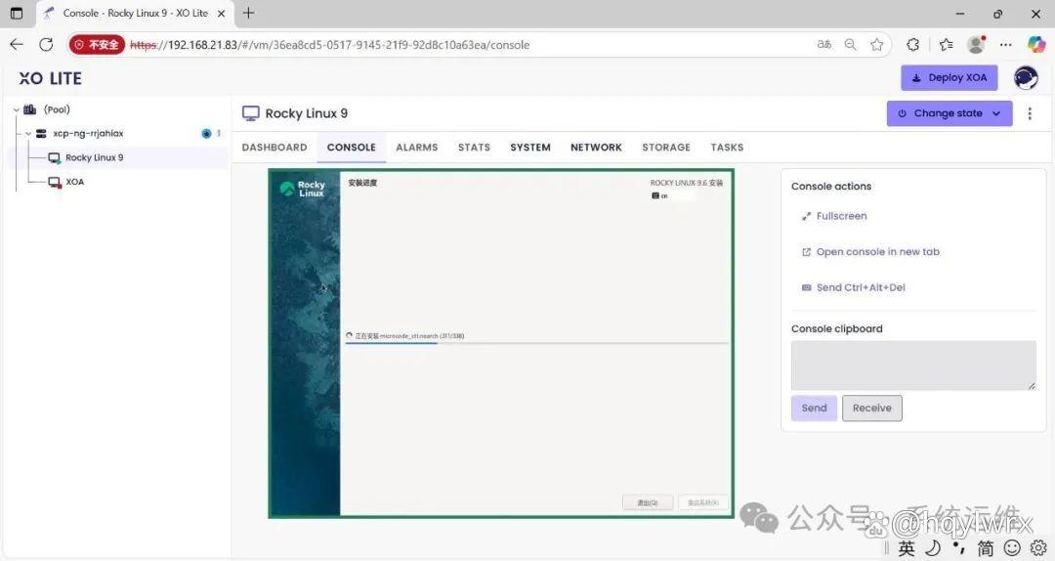Click the Deploy XOA button

pyautogui.click(x=949, y=77)
